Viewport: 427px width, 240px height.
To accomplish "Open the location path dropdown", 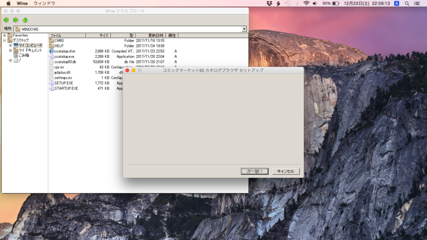I will (244, 29).
